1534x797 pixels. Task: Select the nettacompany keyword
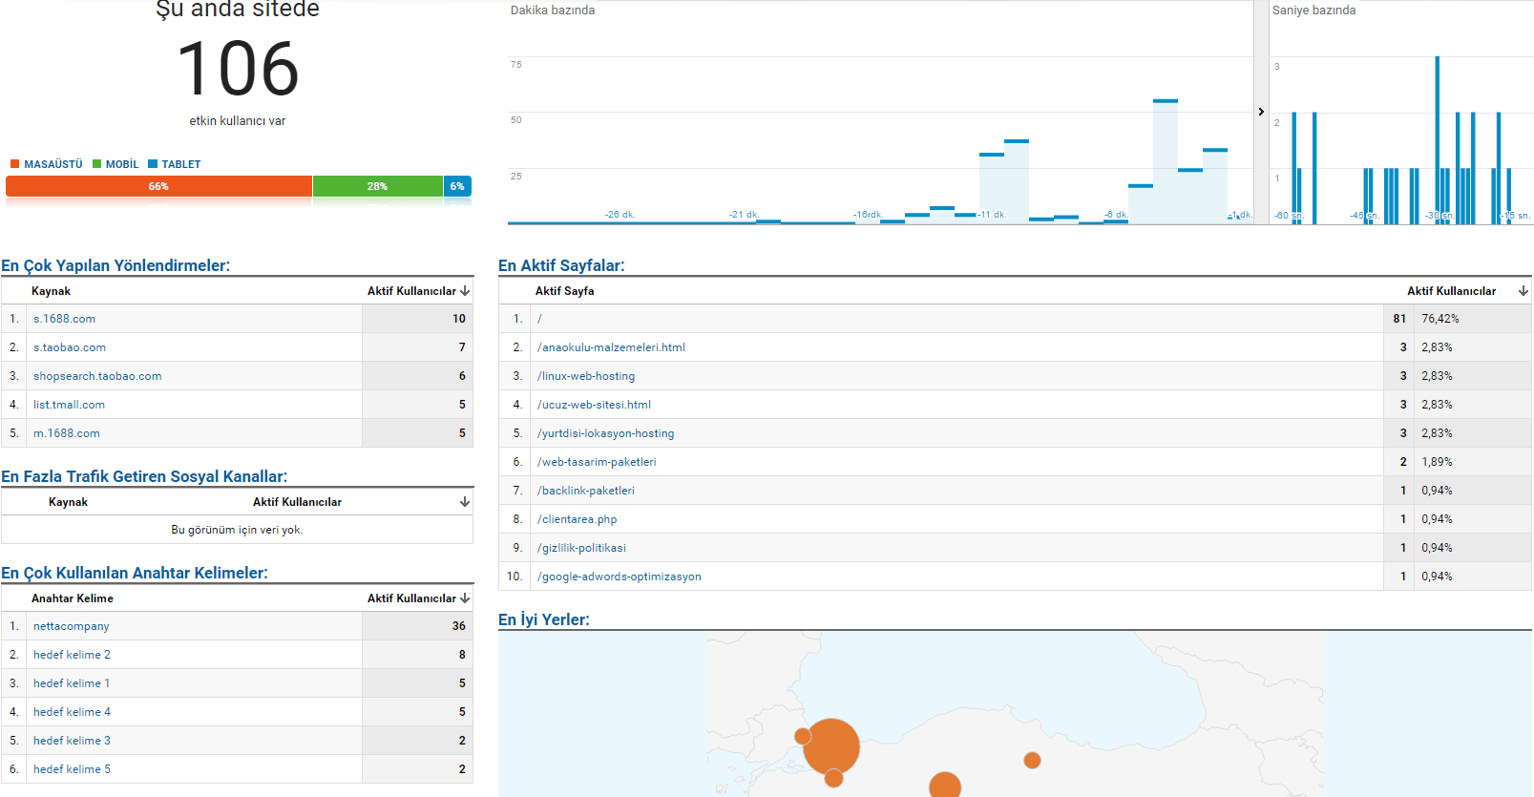72,626
